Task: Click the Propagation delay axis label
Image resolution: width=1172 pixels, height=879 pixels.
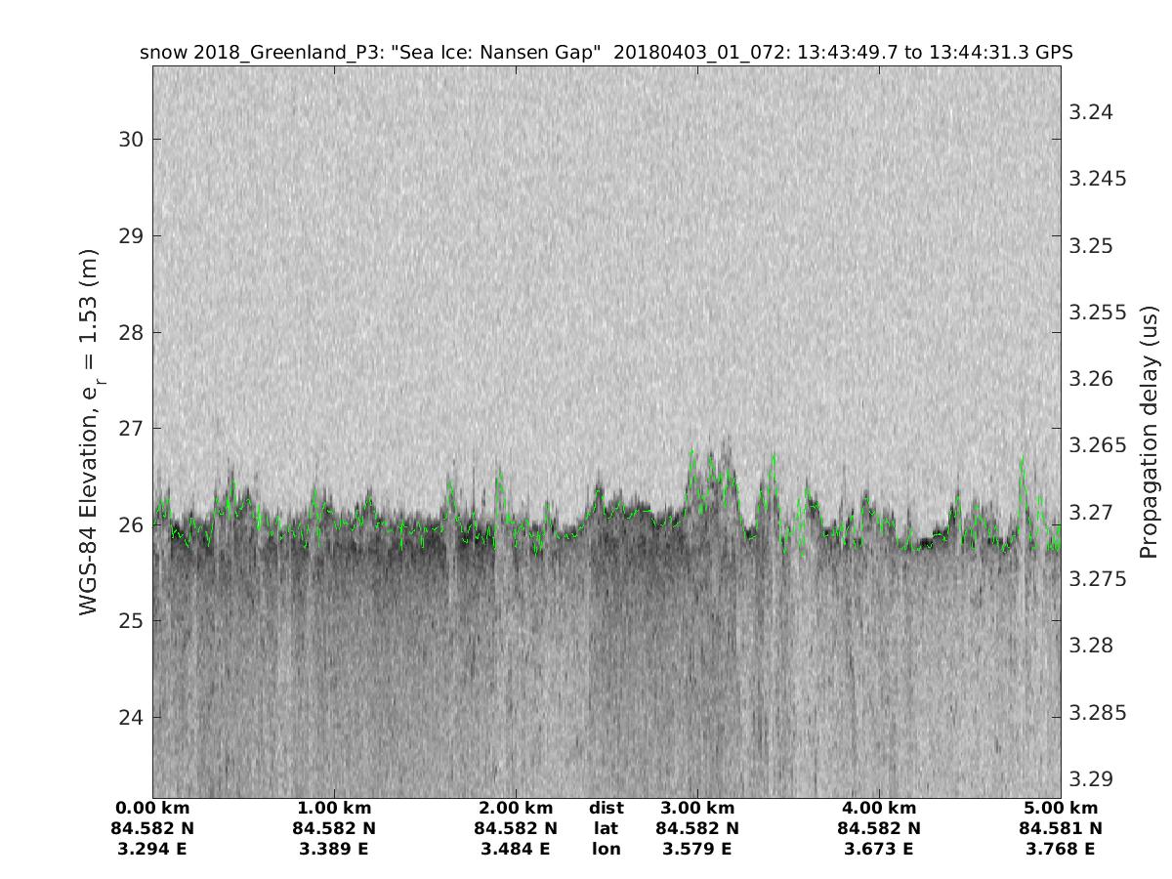Action: coord(1150,432)
